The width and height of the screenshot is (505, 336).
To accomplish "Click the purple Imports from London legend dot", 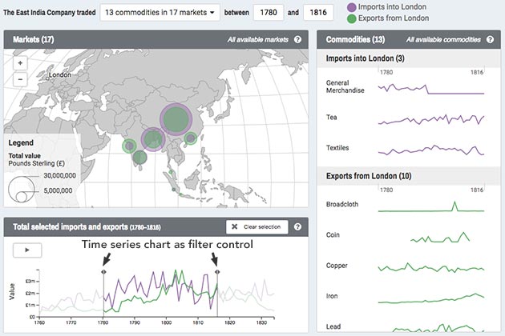I will click(350, 7).
